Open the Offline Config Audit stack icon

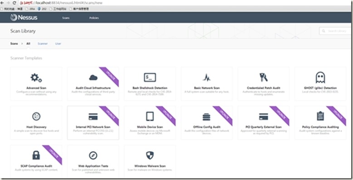(206, 117)
